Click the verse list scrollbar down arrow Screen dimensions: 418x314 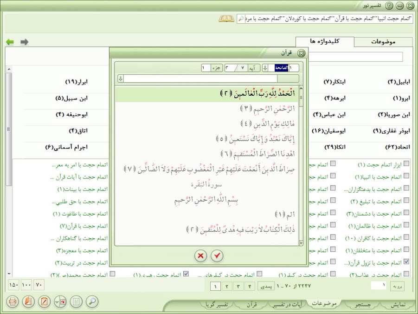click(301, 243)
